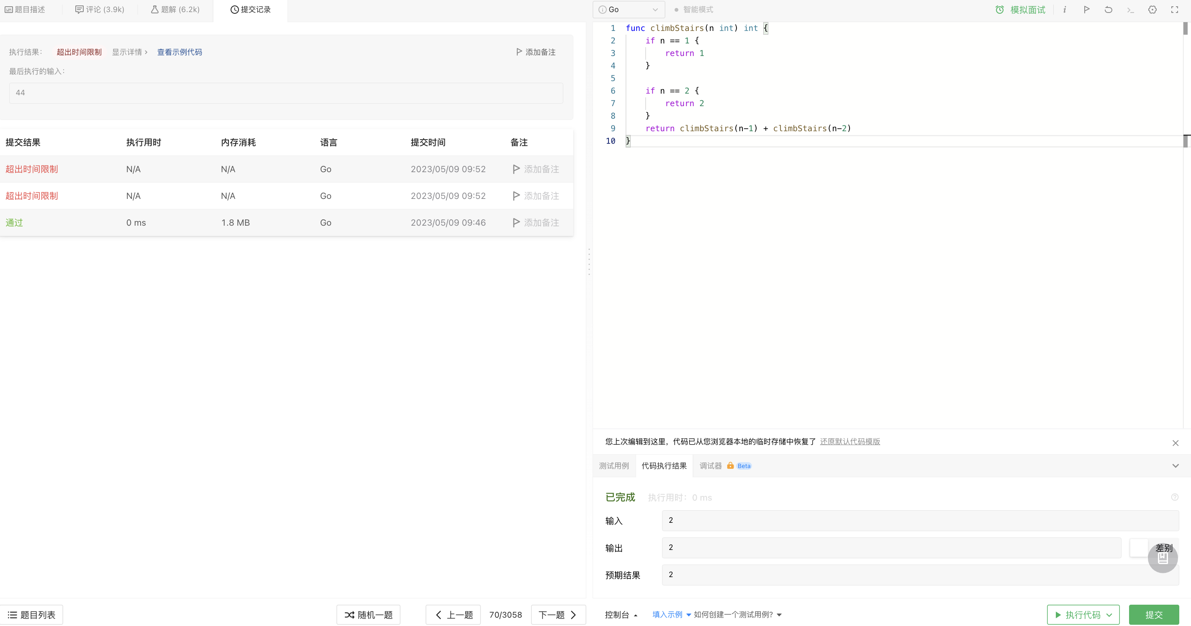Toggle the 差别 diff switch
The image size is (1191, 626).
tap(1139, 547)
